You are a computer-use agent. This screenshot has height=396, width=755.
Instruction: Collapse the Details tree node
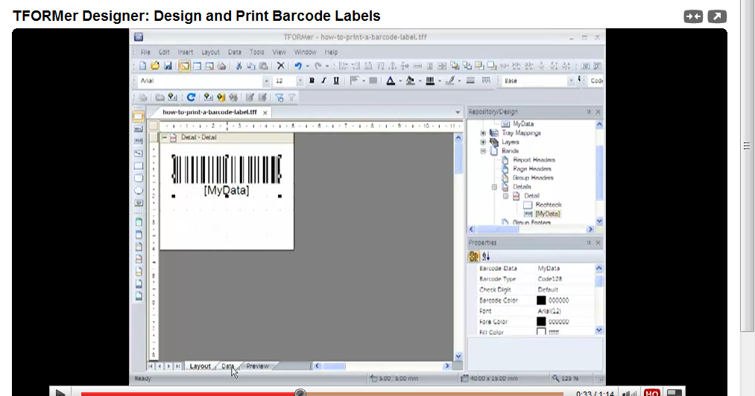coord(494,187)
